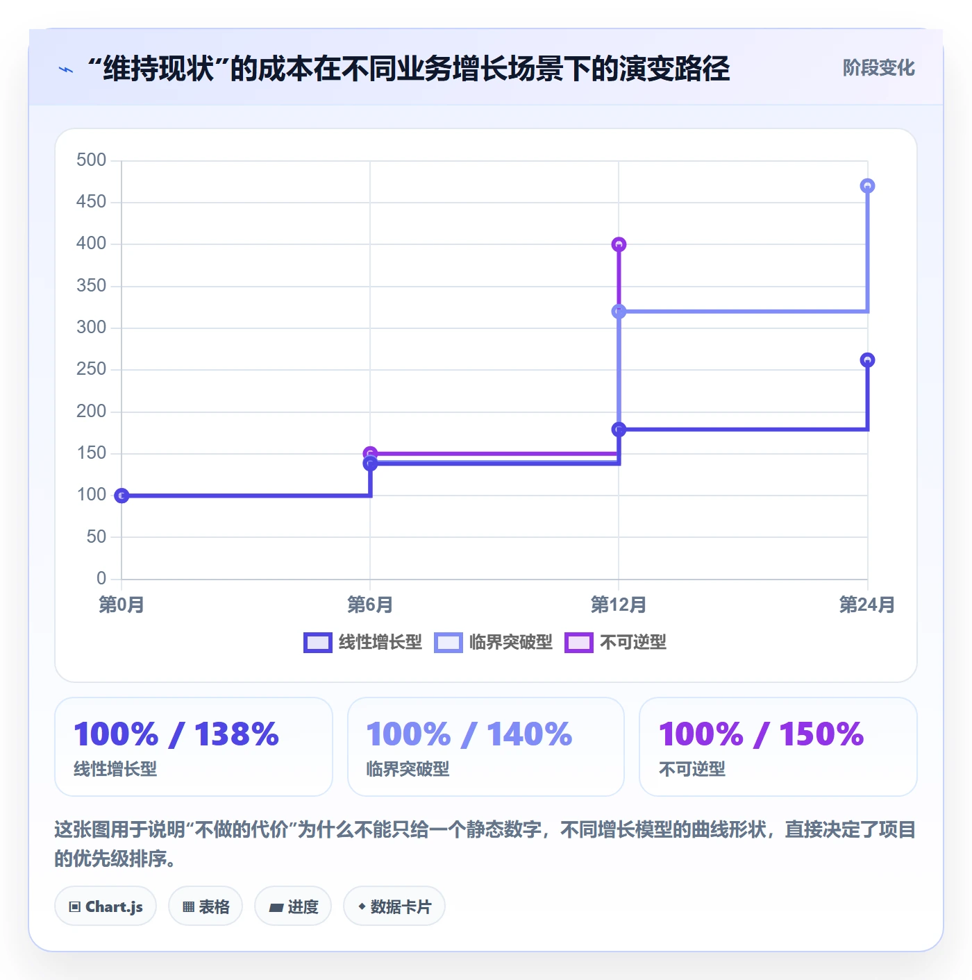Toggle 不可逆型 legend series

point(615,643)
